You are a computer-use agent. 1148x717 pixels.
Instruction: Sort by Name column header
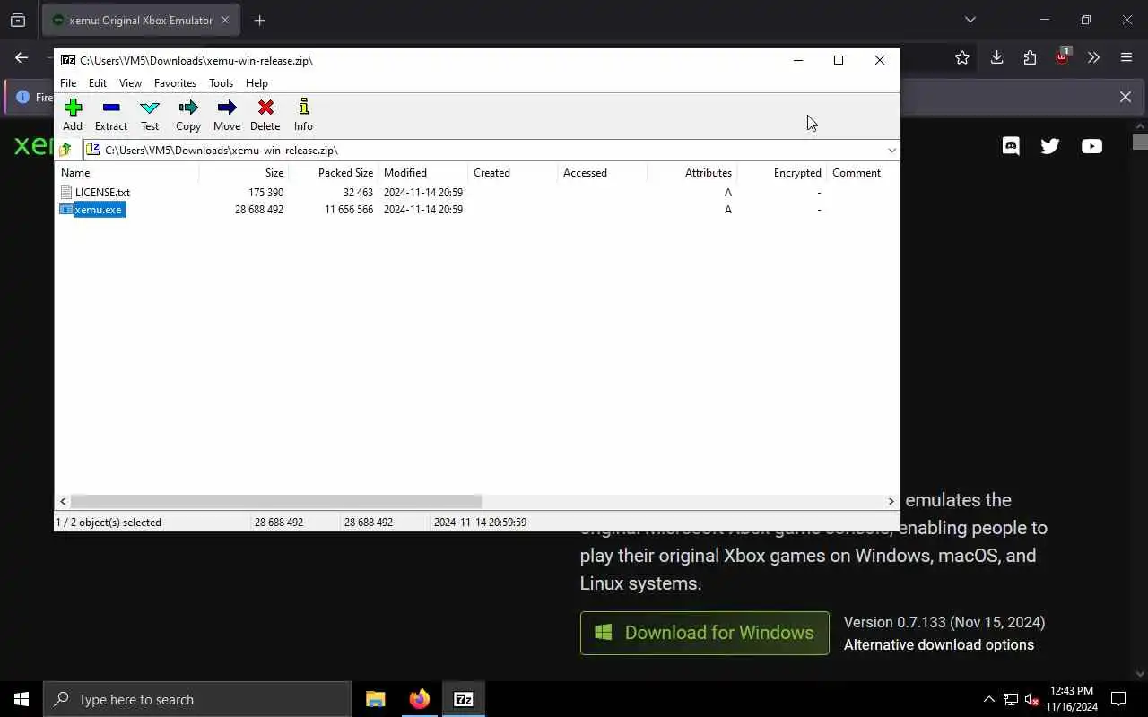tap(127, 172)
